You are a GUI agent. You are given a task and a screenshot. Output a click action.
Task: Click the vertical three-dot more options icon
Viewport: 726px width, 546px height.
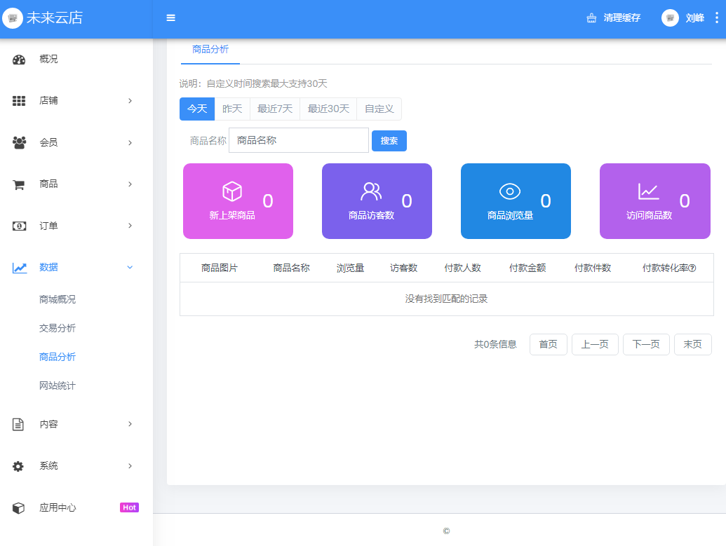pos(716,18)
